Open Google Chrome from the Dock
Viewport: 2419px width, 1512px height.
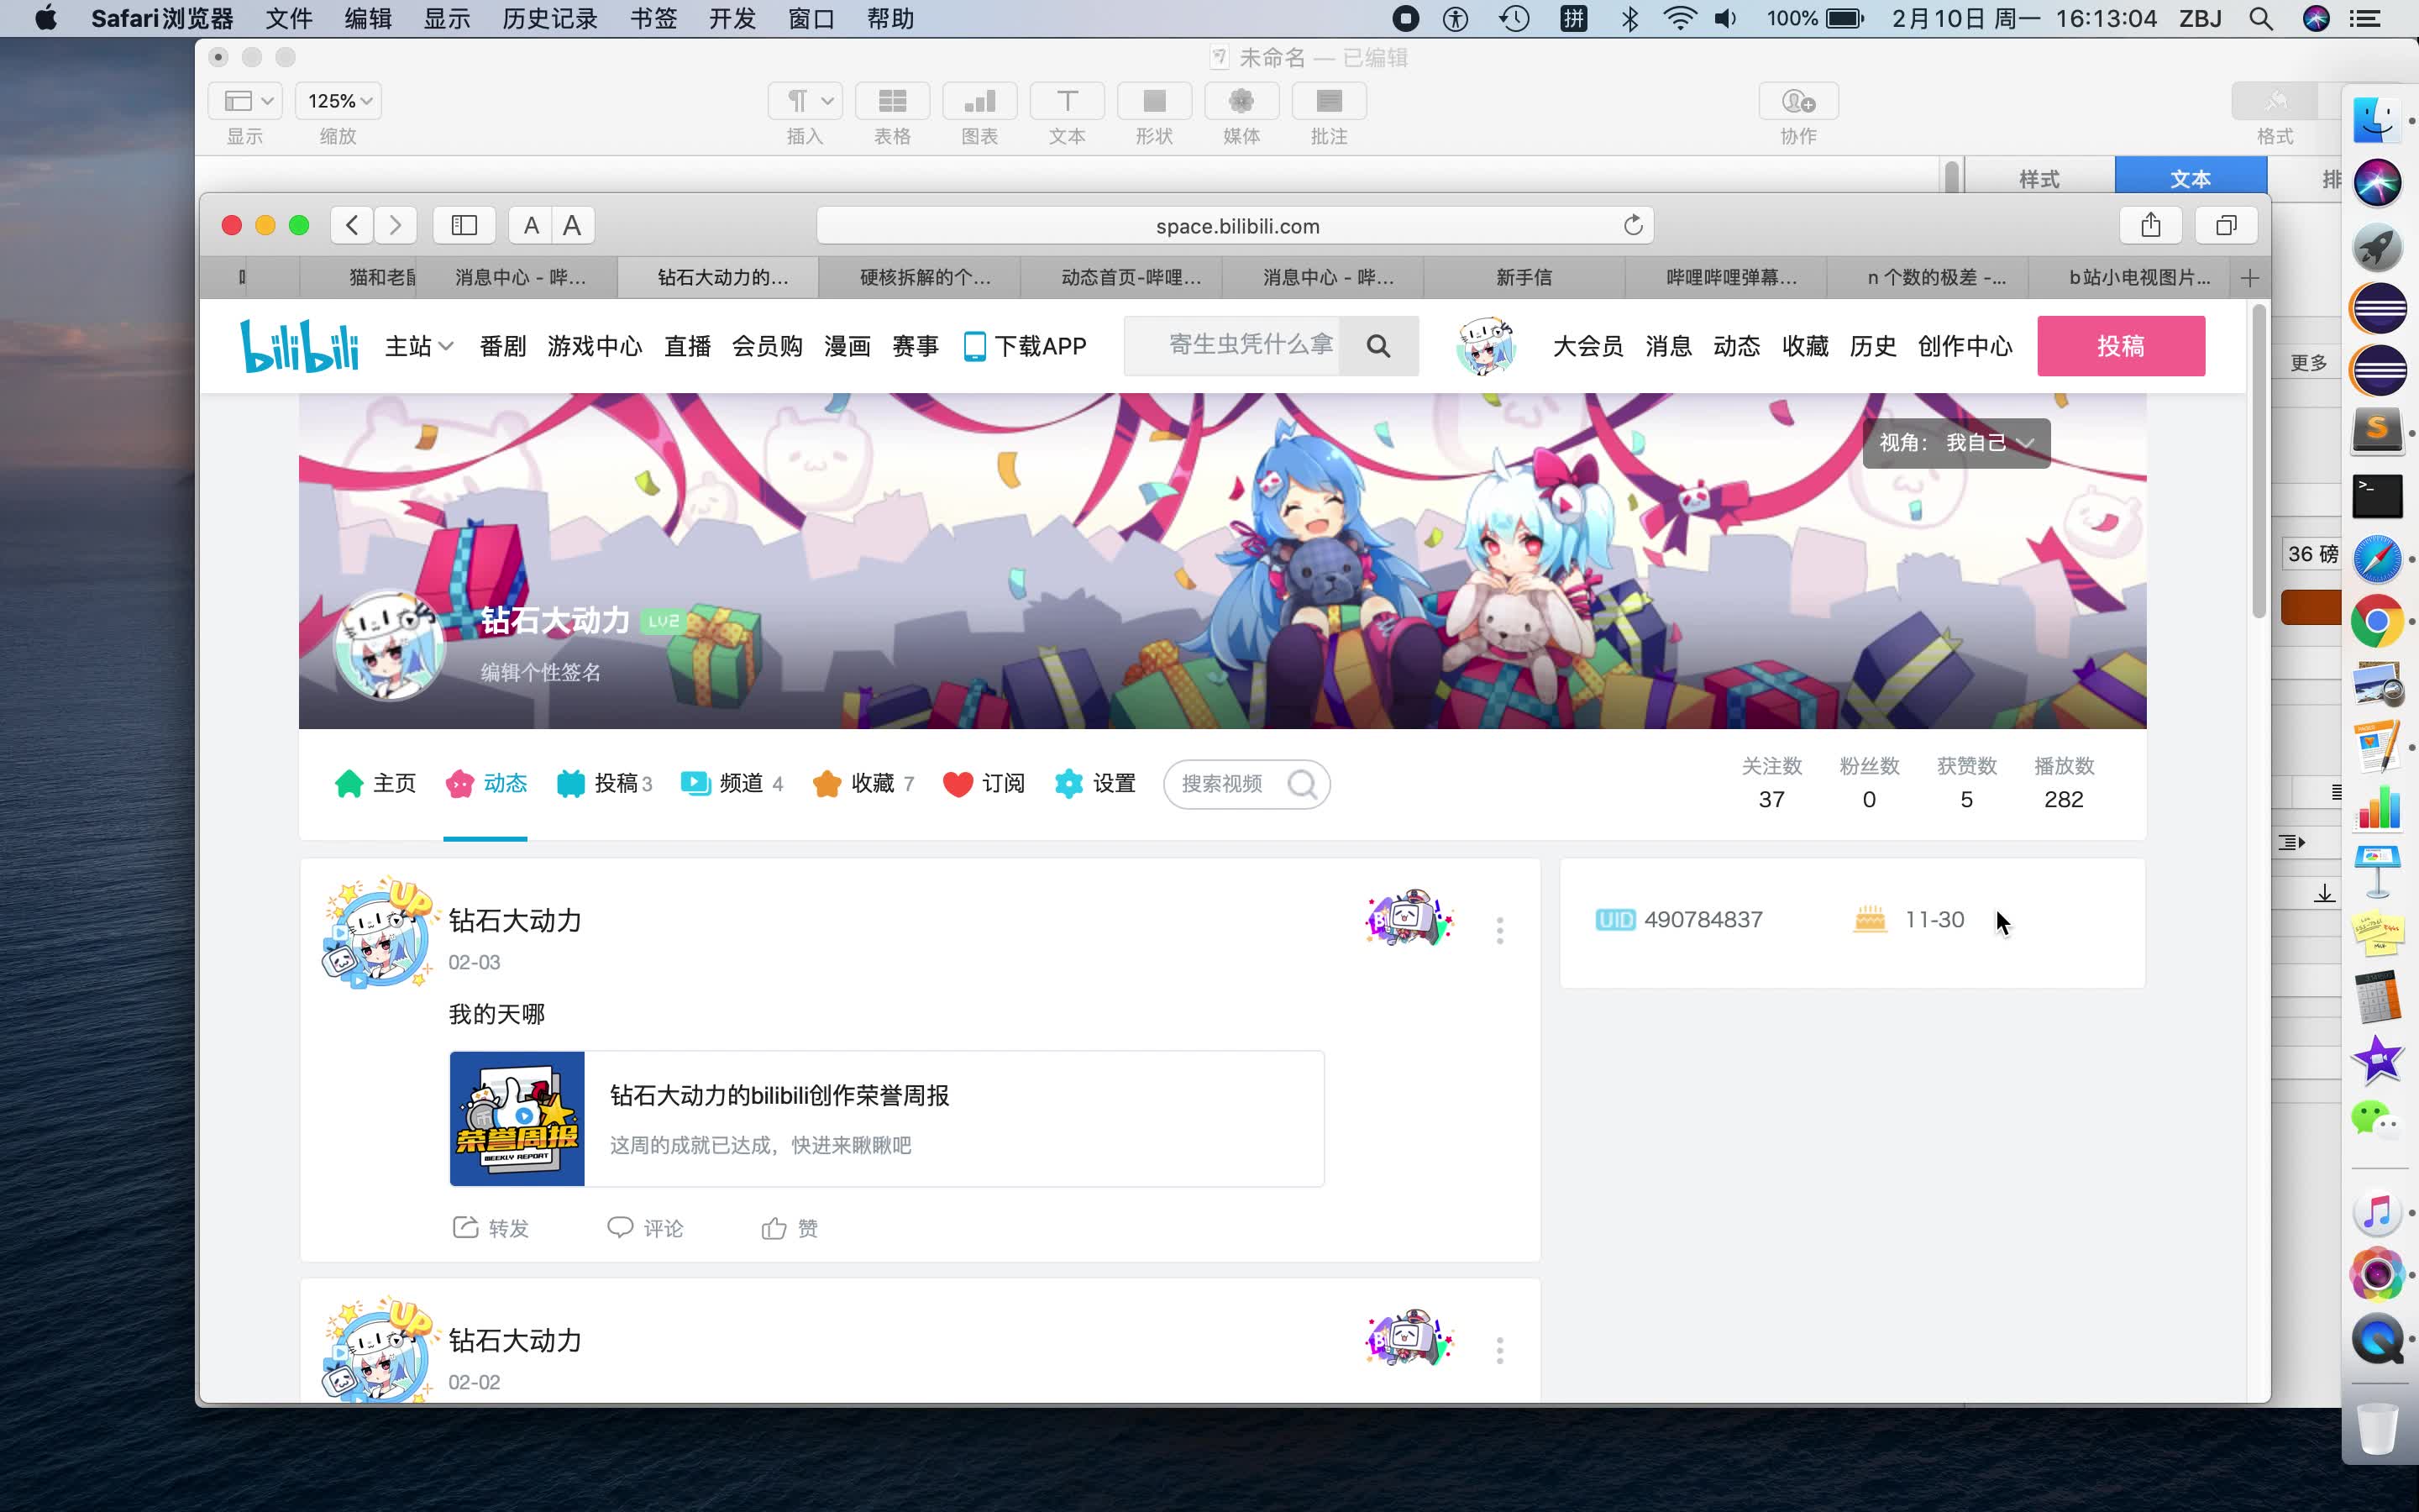[x=2377, y=621]
